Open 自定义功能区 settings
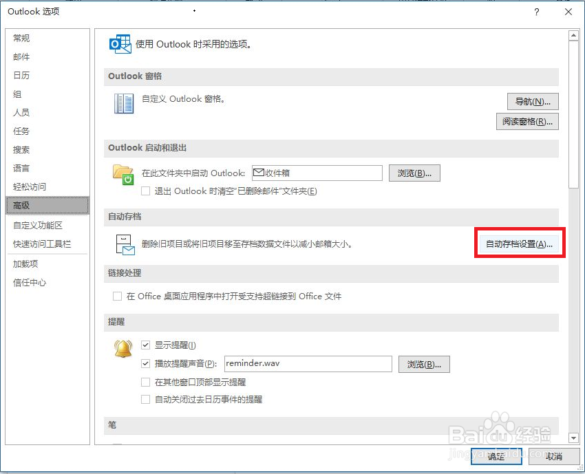Viewport: 585px width, 474px height. click(47, 225)
